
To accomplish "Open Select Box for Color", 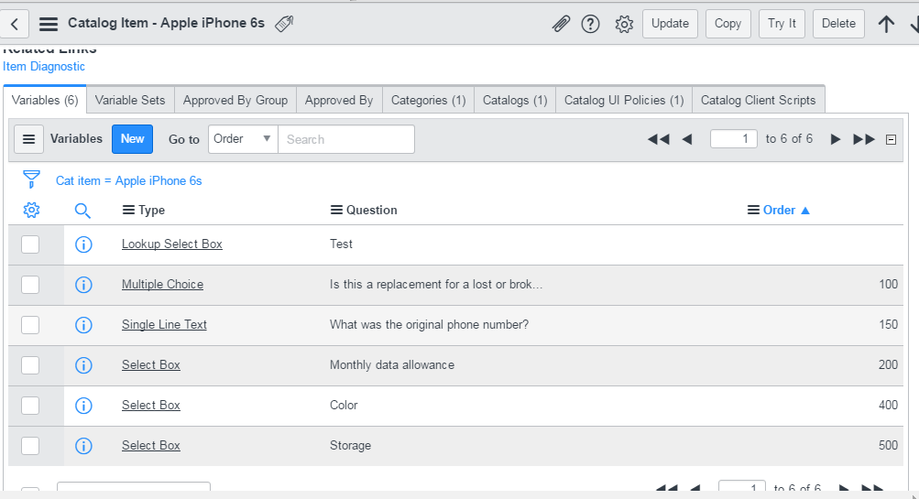I will coord(150,406).
